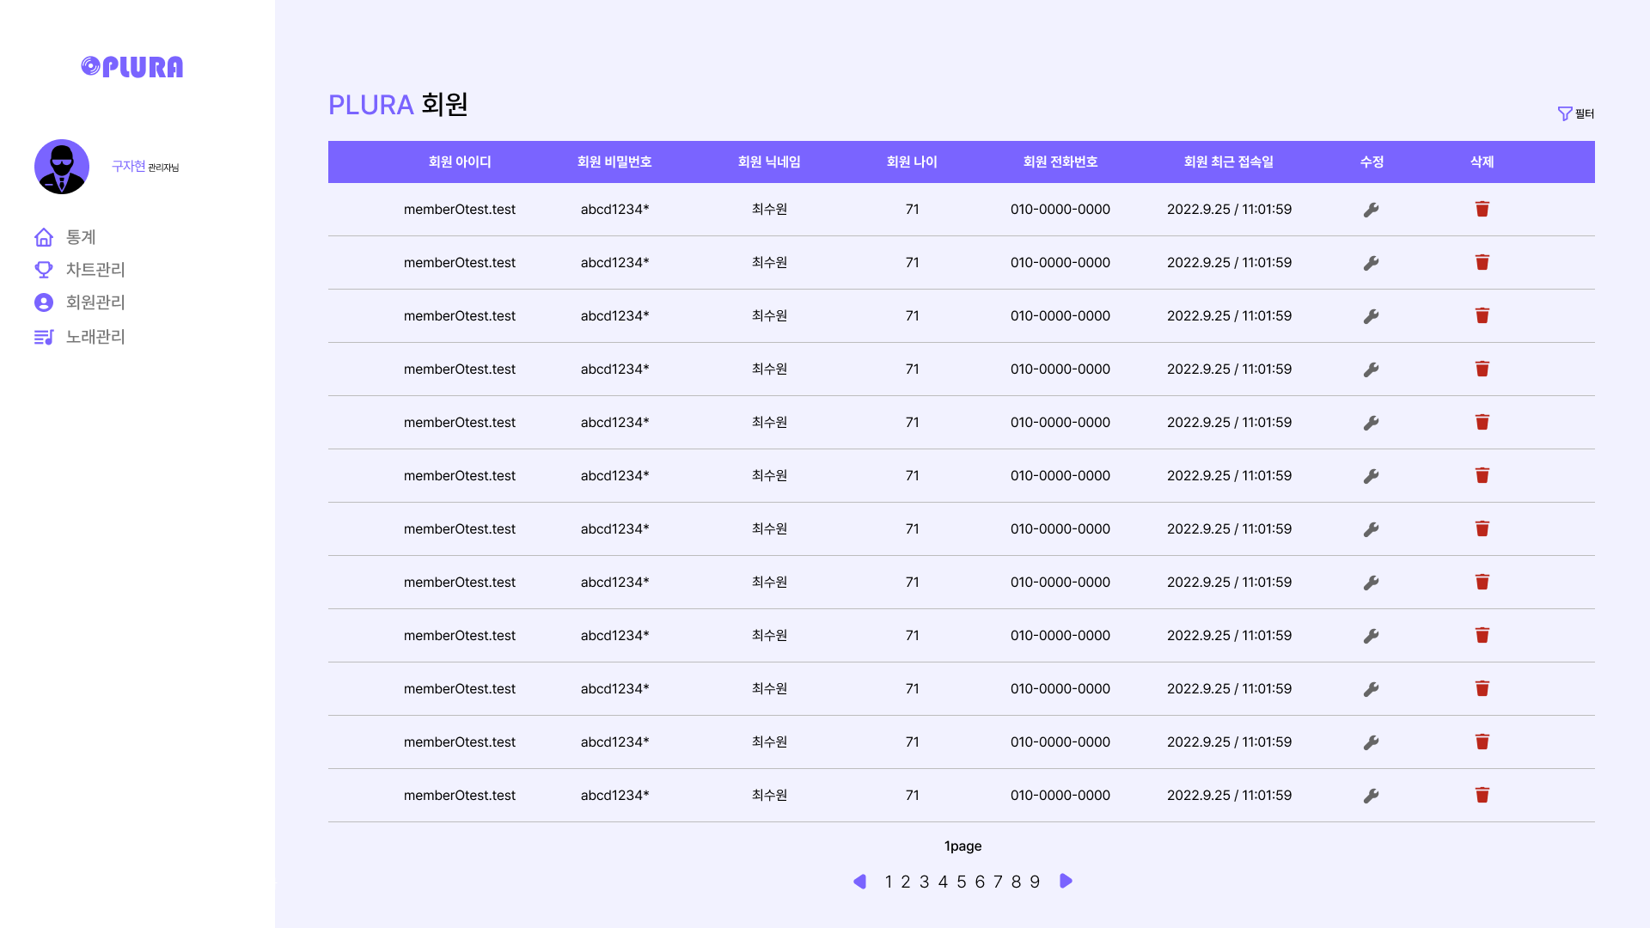Click the admin profile avatar
Screen dimensions: 1650x928
[x=62, y=167]
